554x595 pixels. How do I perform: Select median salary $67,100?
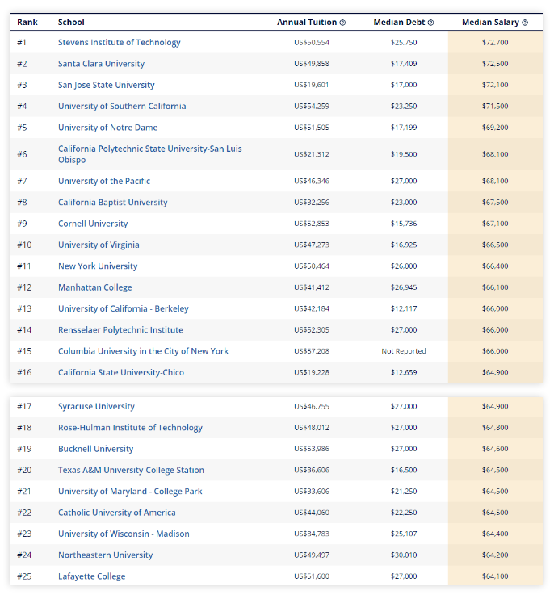(x=495, y=224)
